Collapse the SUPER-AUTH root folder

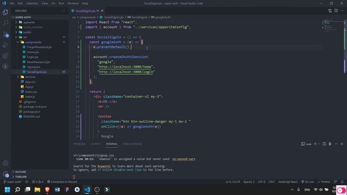coord(40,17)
